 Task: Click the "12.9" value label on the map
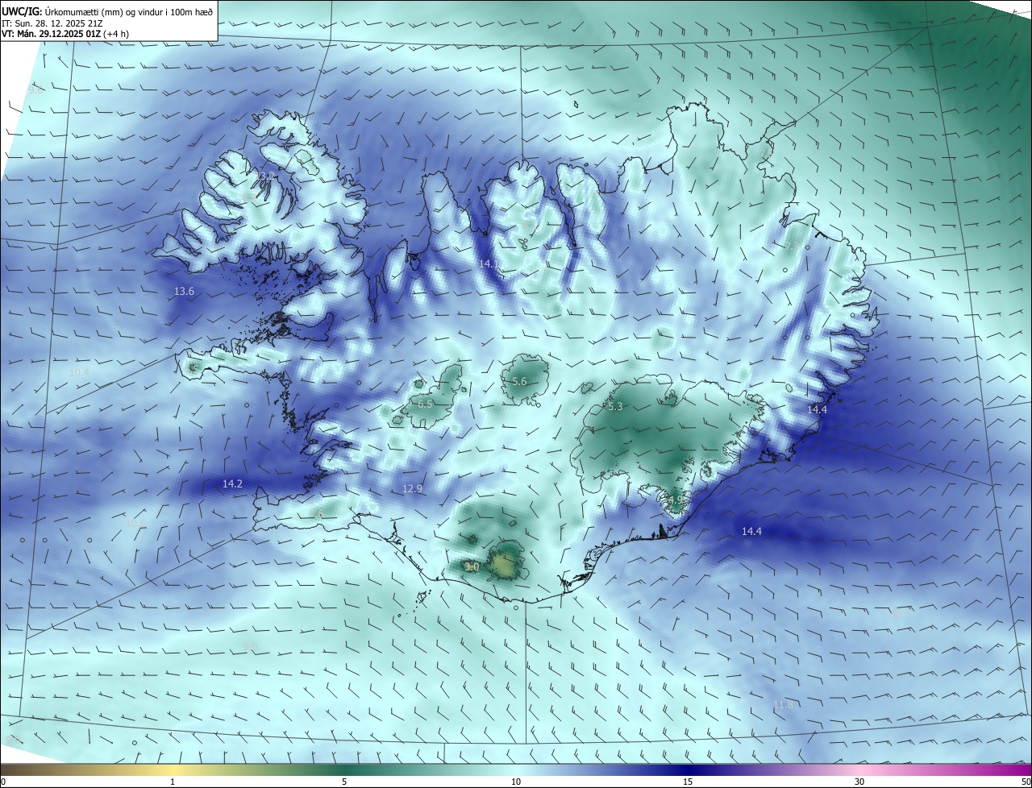(412, 488)
